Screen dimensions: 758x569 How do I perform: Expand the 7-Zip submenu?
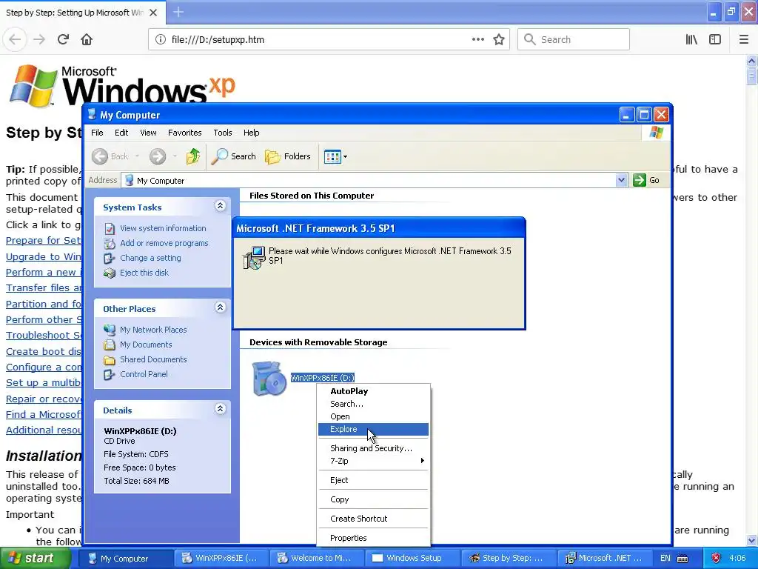click(373, 461)
